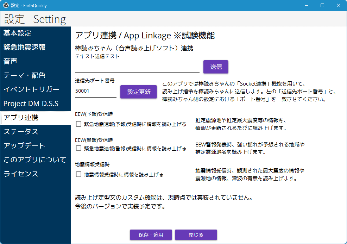347x244 pixels.
Task: Click the 送信 button
Action: tap(216, 67)
